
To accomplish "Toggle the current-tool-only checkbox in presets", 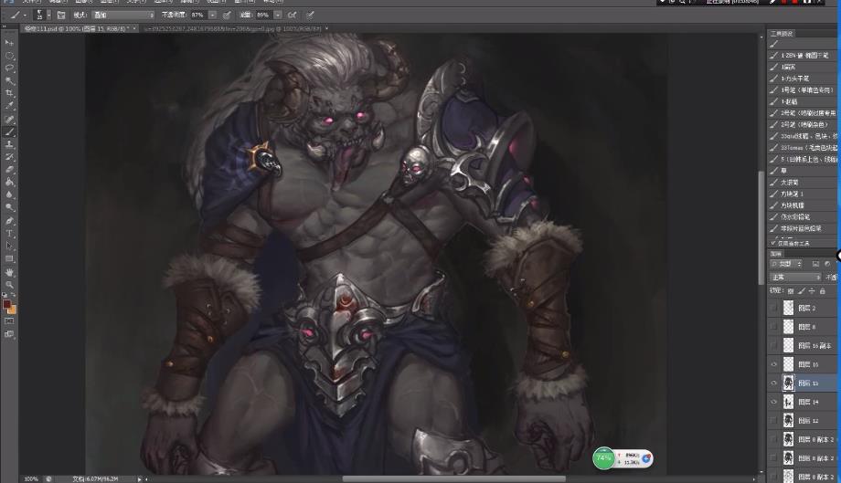I will click(773, 243).
